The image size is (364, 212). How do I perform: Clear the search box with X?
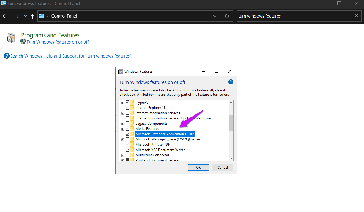[x=356, y=16]
